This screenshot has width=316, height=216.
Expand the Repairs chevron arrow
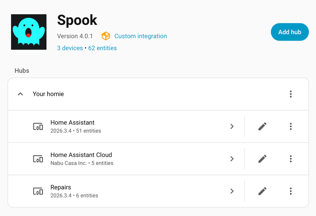232,191
